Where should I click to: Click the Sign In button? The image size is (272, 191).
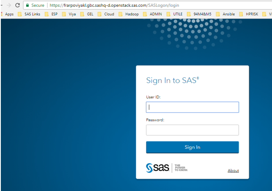(x=192, y=147)
